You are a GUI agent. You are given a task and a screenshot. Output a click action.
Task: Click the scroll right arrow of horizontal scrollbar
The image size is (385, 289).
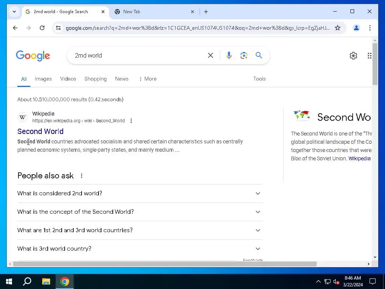368,264
